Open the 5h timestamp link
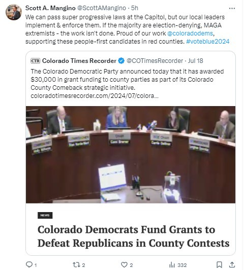 click(135, 8)
